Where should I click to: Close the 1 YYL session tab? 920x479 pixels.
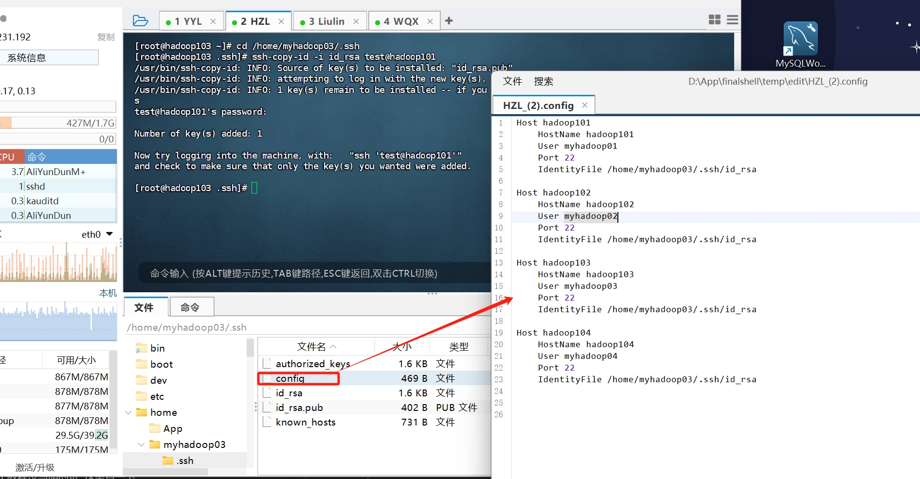(x=213, y=21)
